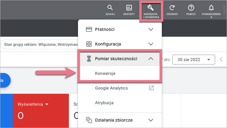Open the Pomoc help icon

point(191,8)
